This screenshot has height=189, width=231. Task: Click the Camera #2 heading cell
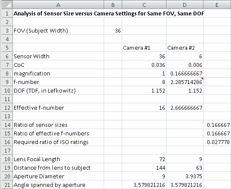pos(185,48)
